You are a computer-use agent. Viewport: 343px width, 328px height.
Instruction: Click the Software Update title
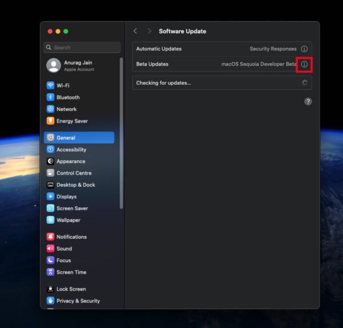182,31
